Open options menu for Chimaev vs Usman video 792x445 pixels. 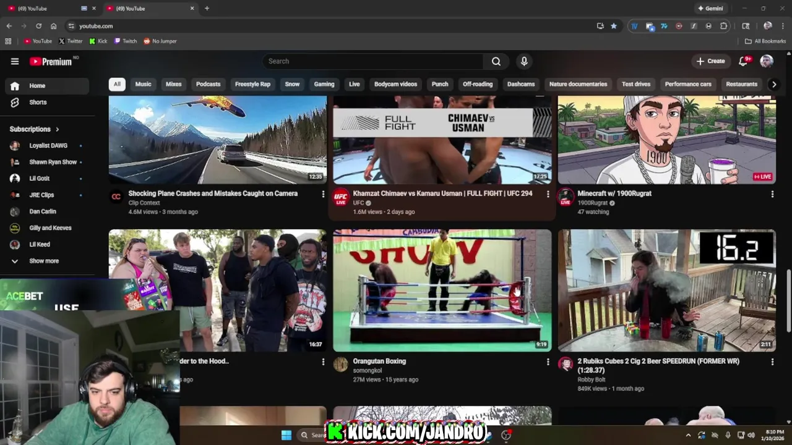[x=548, y=194]
